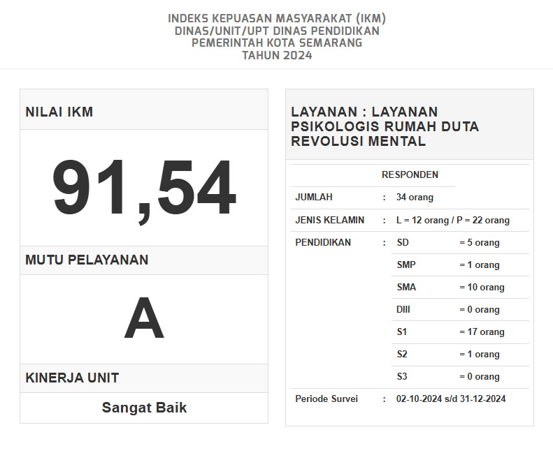Click the S3 = 0 orang row
Viewport: 553px width, 476px height.
(447, 377)
